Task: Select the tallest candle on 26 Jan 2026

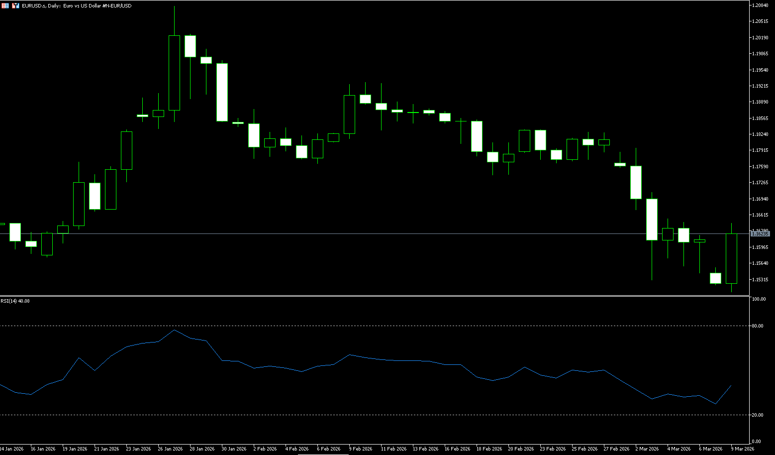Action: click(174, 73)
